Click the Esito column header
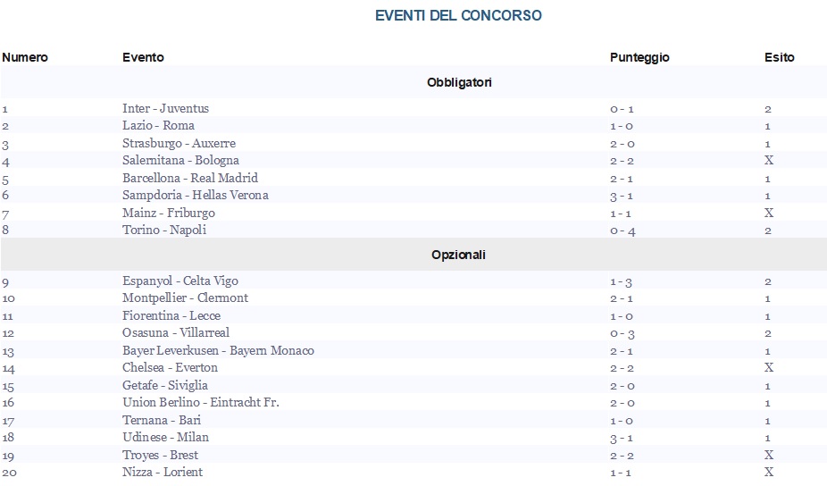The height and width of the screenshot is (486, 827). click(779, 57)
